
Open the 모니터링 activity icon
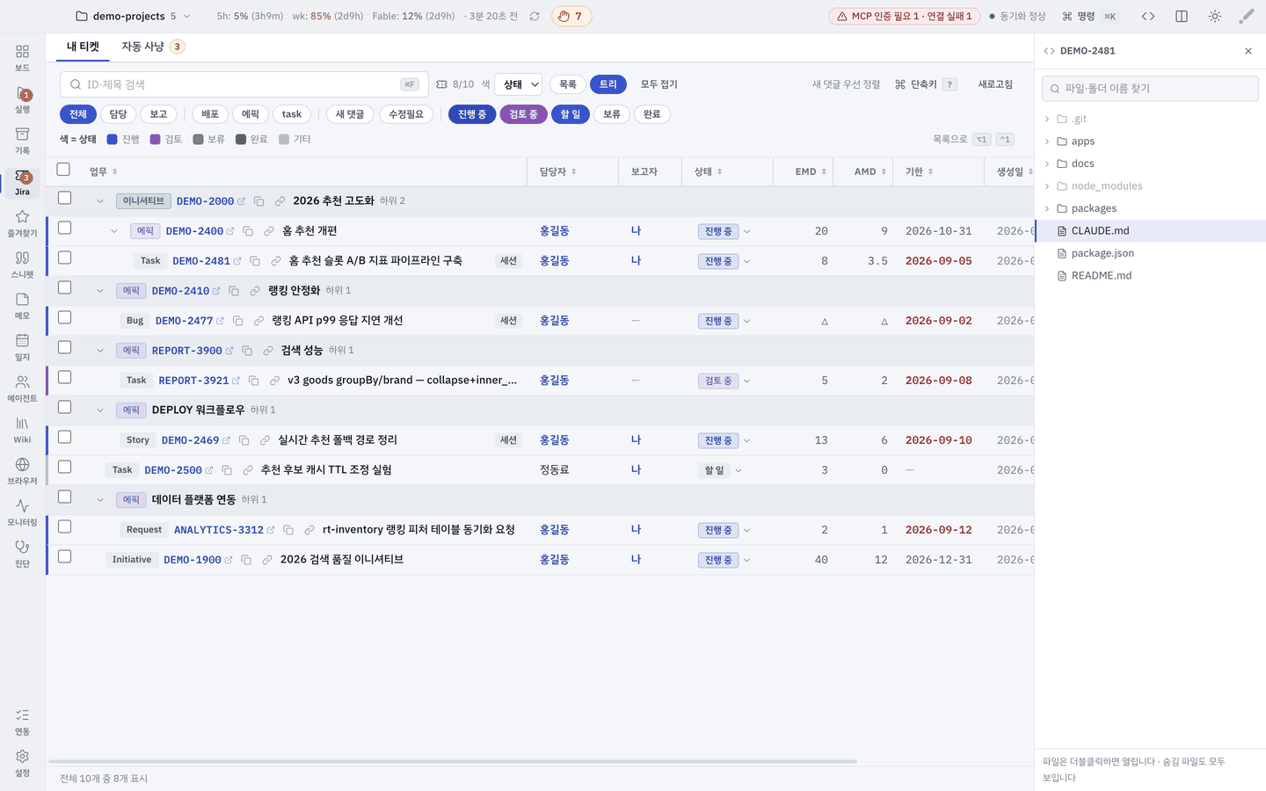point(22,512)
